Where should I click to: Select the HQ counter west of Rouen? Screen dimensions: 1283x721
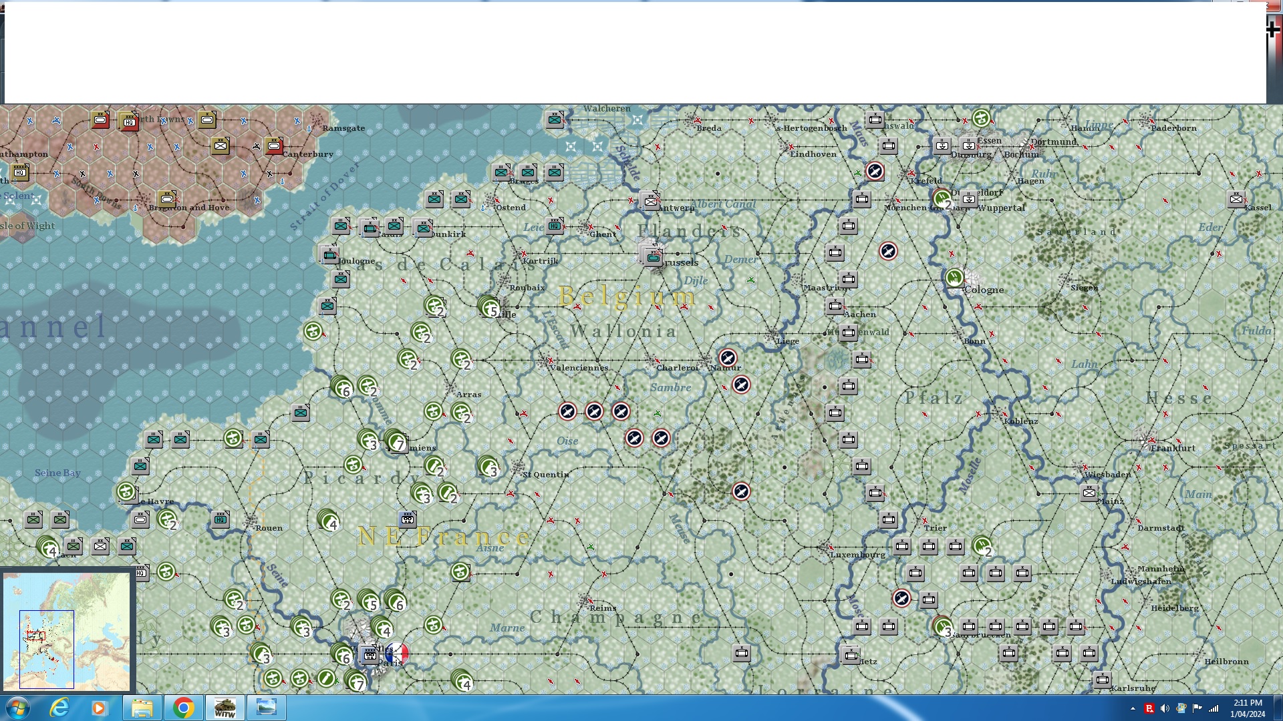click(x=221, y=519)
